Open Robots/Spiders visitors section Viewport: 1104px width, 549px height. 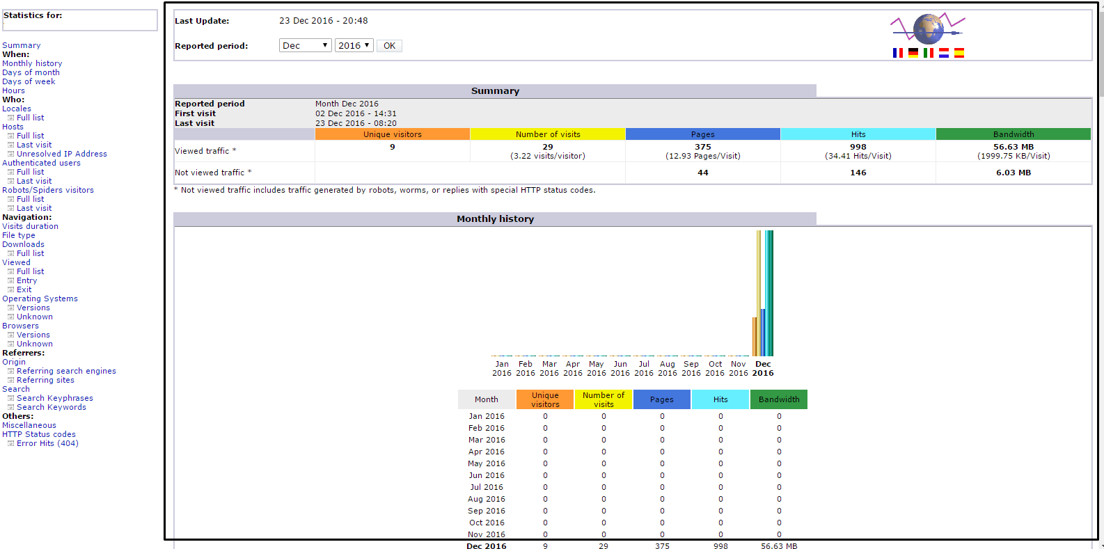tap(48, 190)
